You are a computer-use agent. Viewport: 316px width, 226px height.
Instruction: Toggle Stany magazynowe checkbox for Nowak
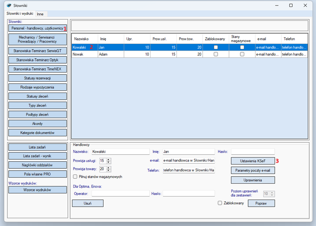(242, 54)
